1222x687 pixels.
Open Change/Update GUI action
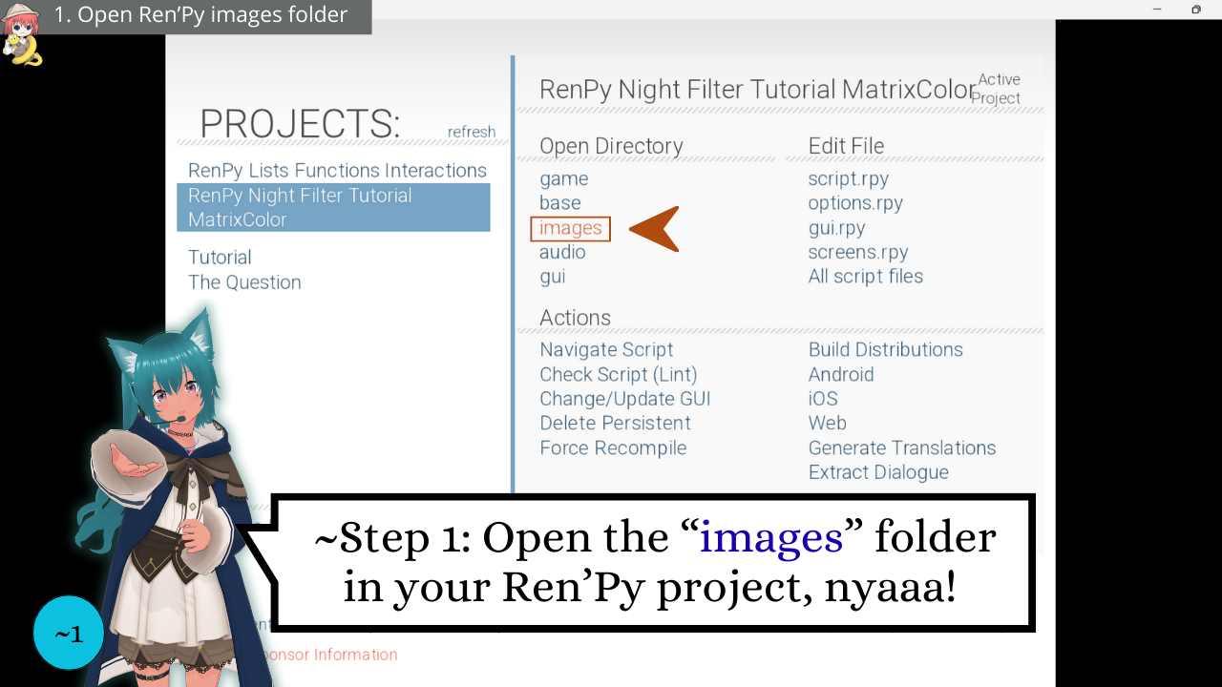click(x=624, y=398)
